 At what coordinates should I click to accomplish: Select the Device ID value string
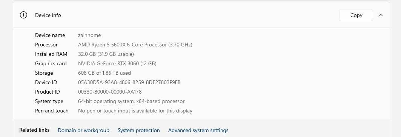pyautogui.click(x=129, y=82)
